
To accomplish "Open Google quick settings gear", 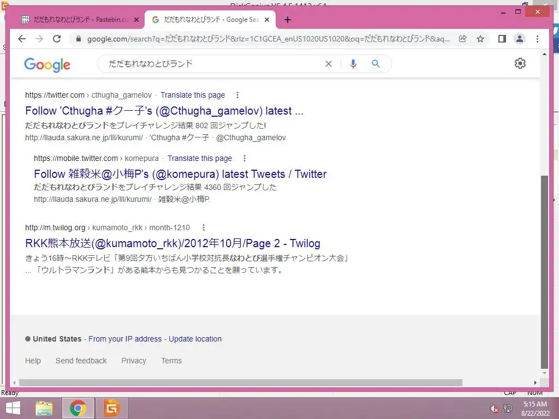I will click(520, 63).
